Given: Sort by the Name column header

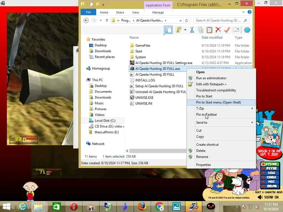Looking at the screenshot, I should point(134,38).
